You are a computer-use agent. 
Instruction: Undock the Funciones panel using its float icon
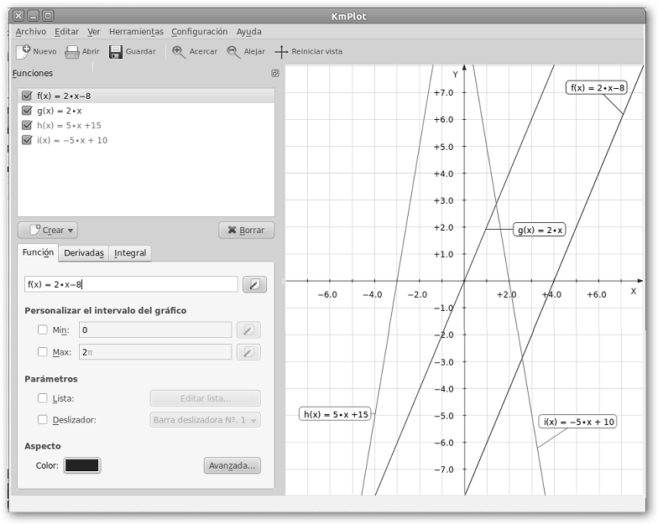point(274,74)
